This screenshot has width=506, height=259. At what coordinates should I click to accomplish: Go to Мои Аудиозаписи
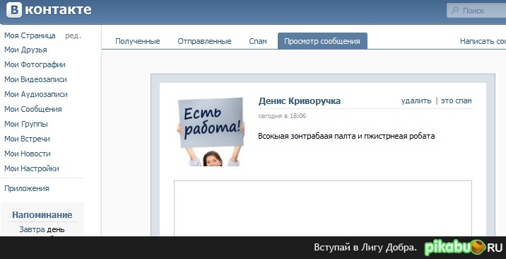pyautogui.click(x=36, y=95)
